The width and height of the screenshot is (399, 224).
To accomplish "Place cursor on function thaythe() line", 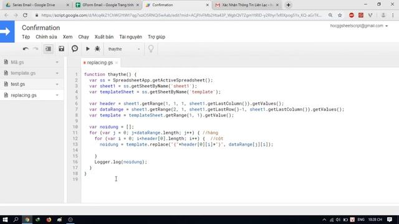I will (110, 74).
